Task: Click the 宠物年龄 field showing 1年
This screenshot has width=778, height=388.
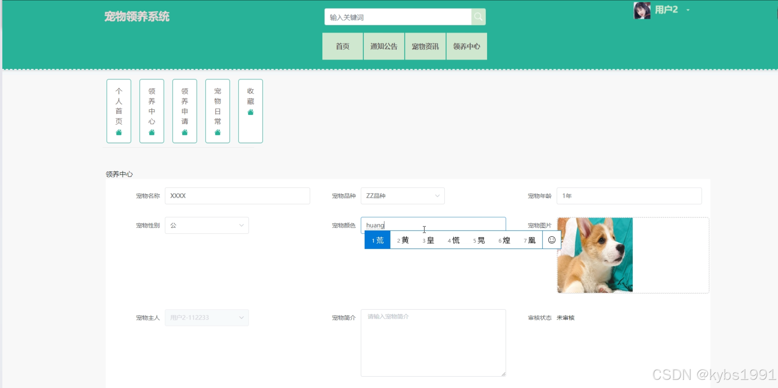Action: coord(629,196)
